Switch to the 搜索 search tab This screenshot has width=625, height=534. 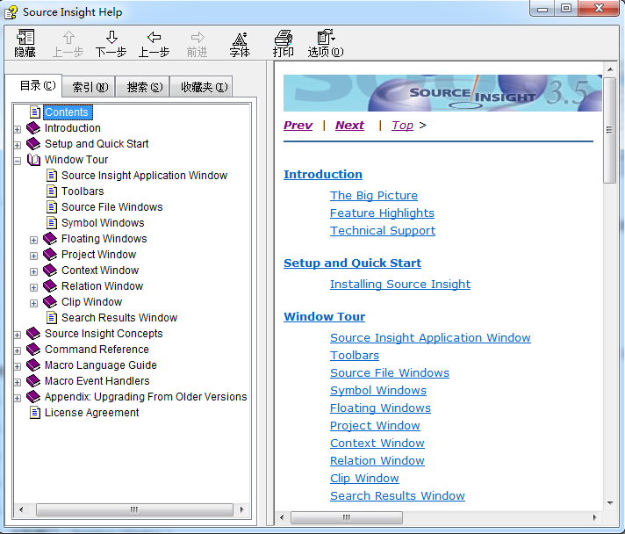[143, 87]
